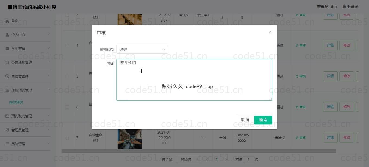Image resolution: width=369 pixels, height=167 pixels.
Task: Expand the 自修室管理 menu
Action: tap(25, 76)
